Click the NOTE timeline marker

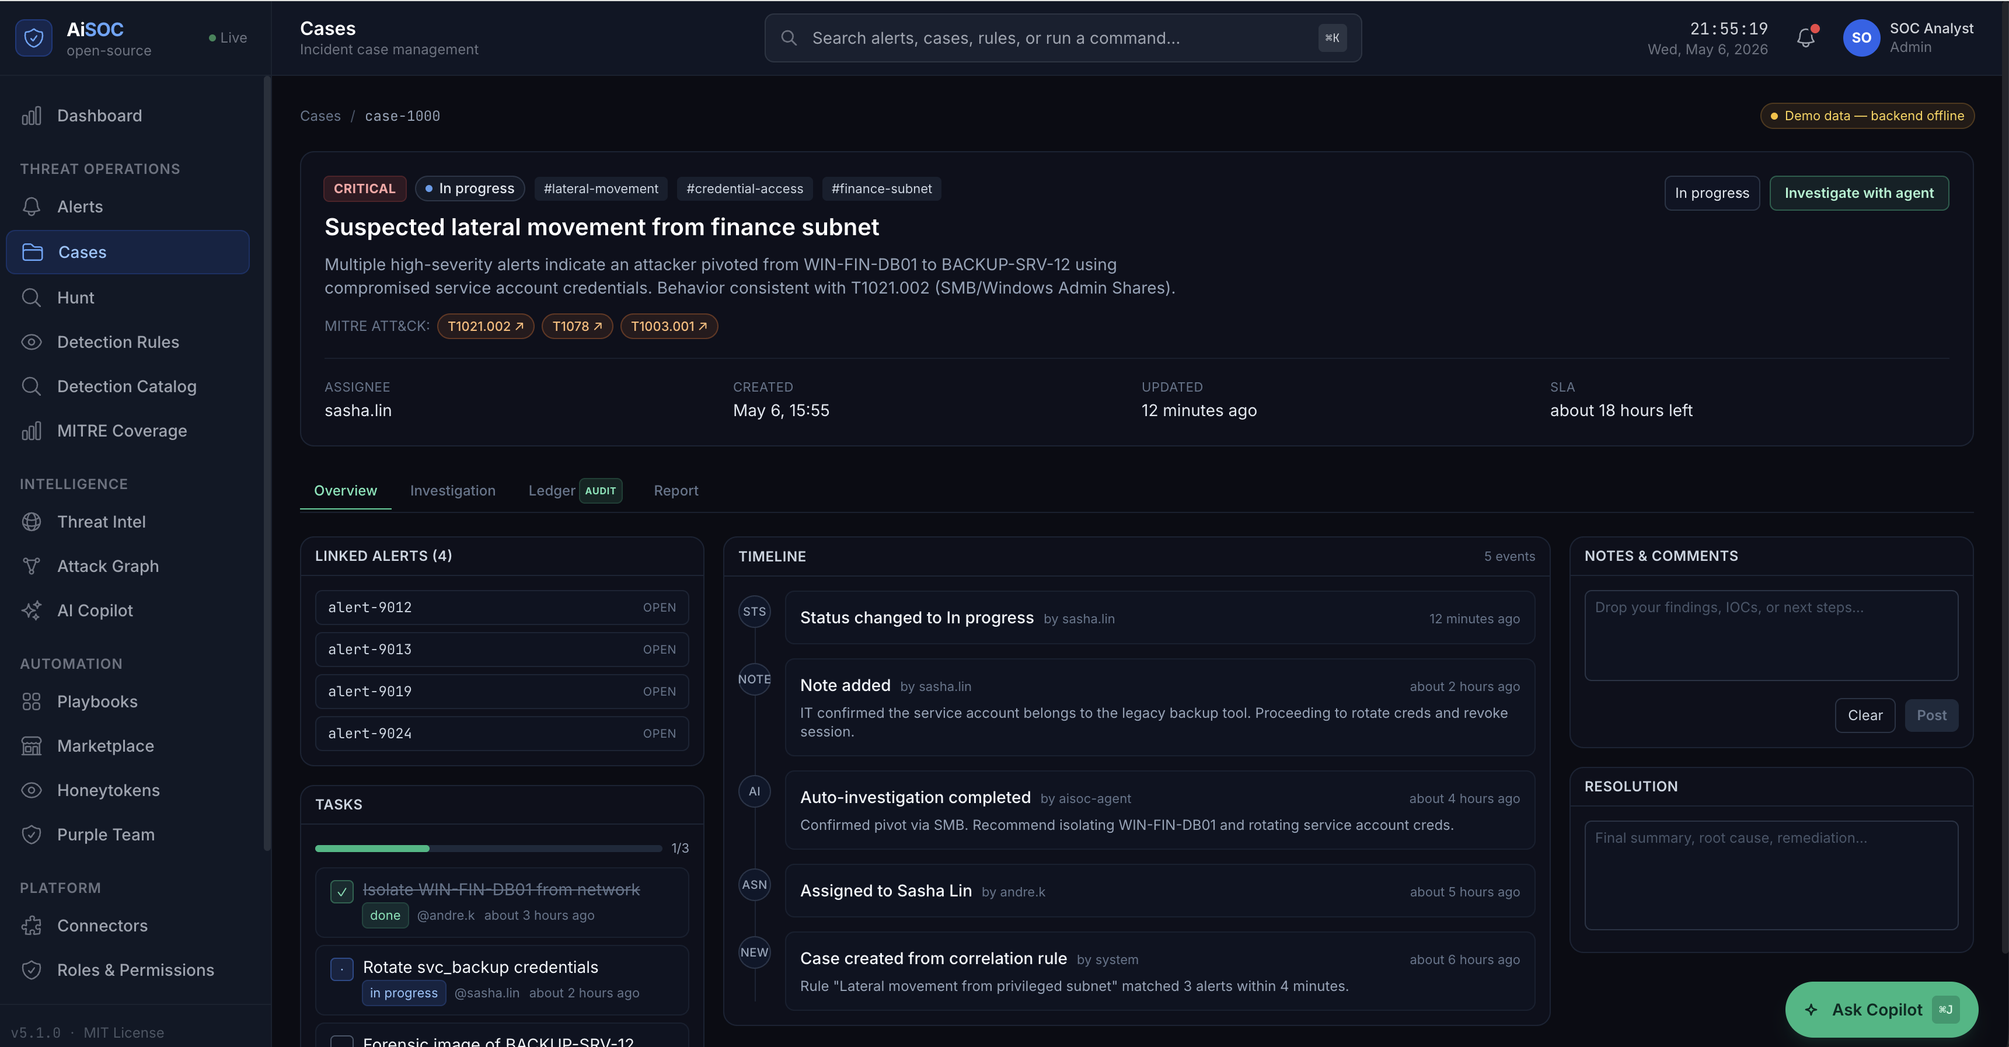tap(754, 679)
